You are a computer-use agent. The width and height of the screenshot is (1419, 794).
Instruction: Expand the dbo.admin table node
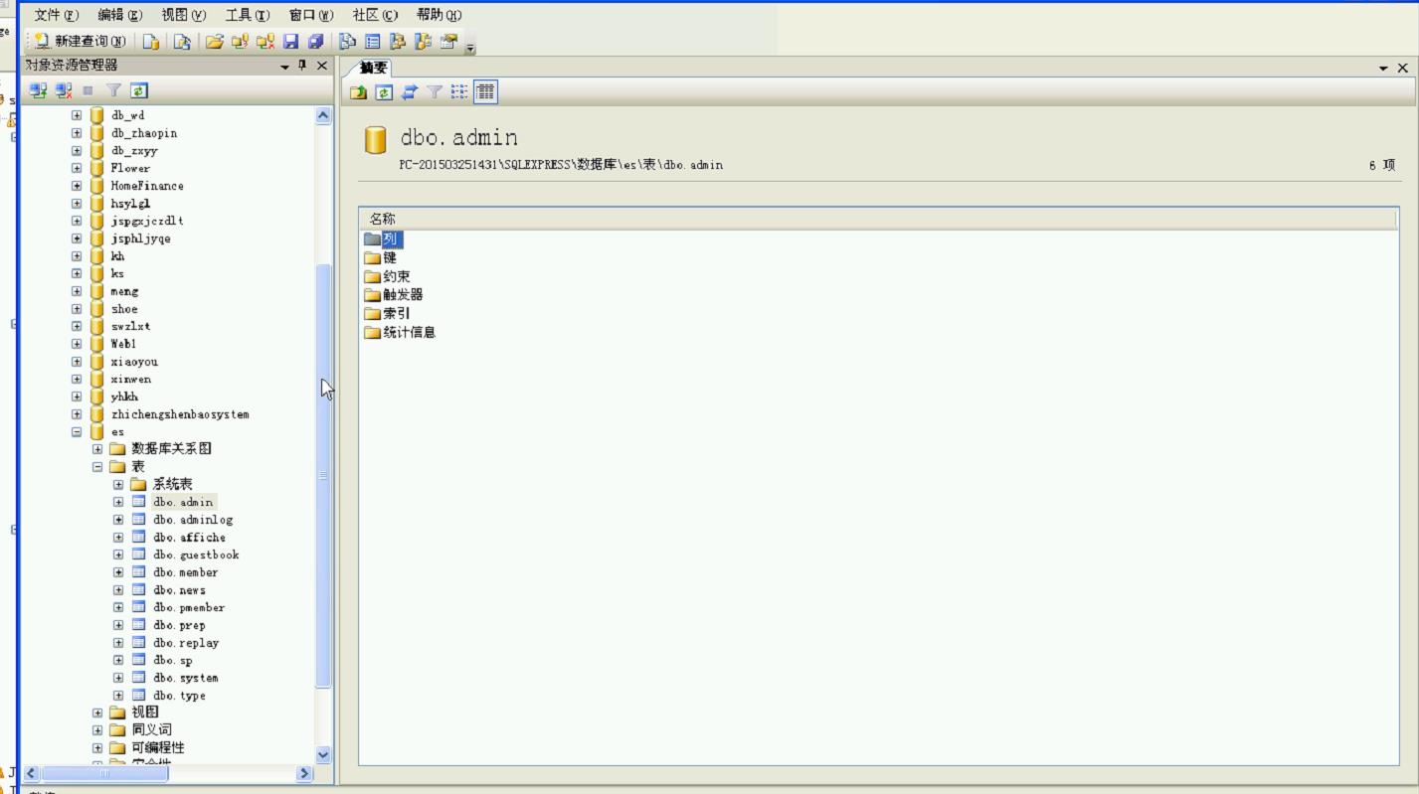[118, 502]
